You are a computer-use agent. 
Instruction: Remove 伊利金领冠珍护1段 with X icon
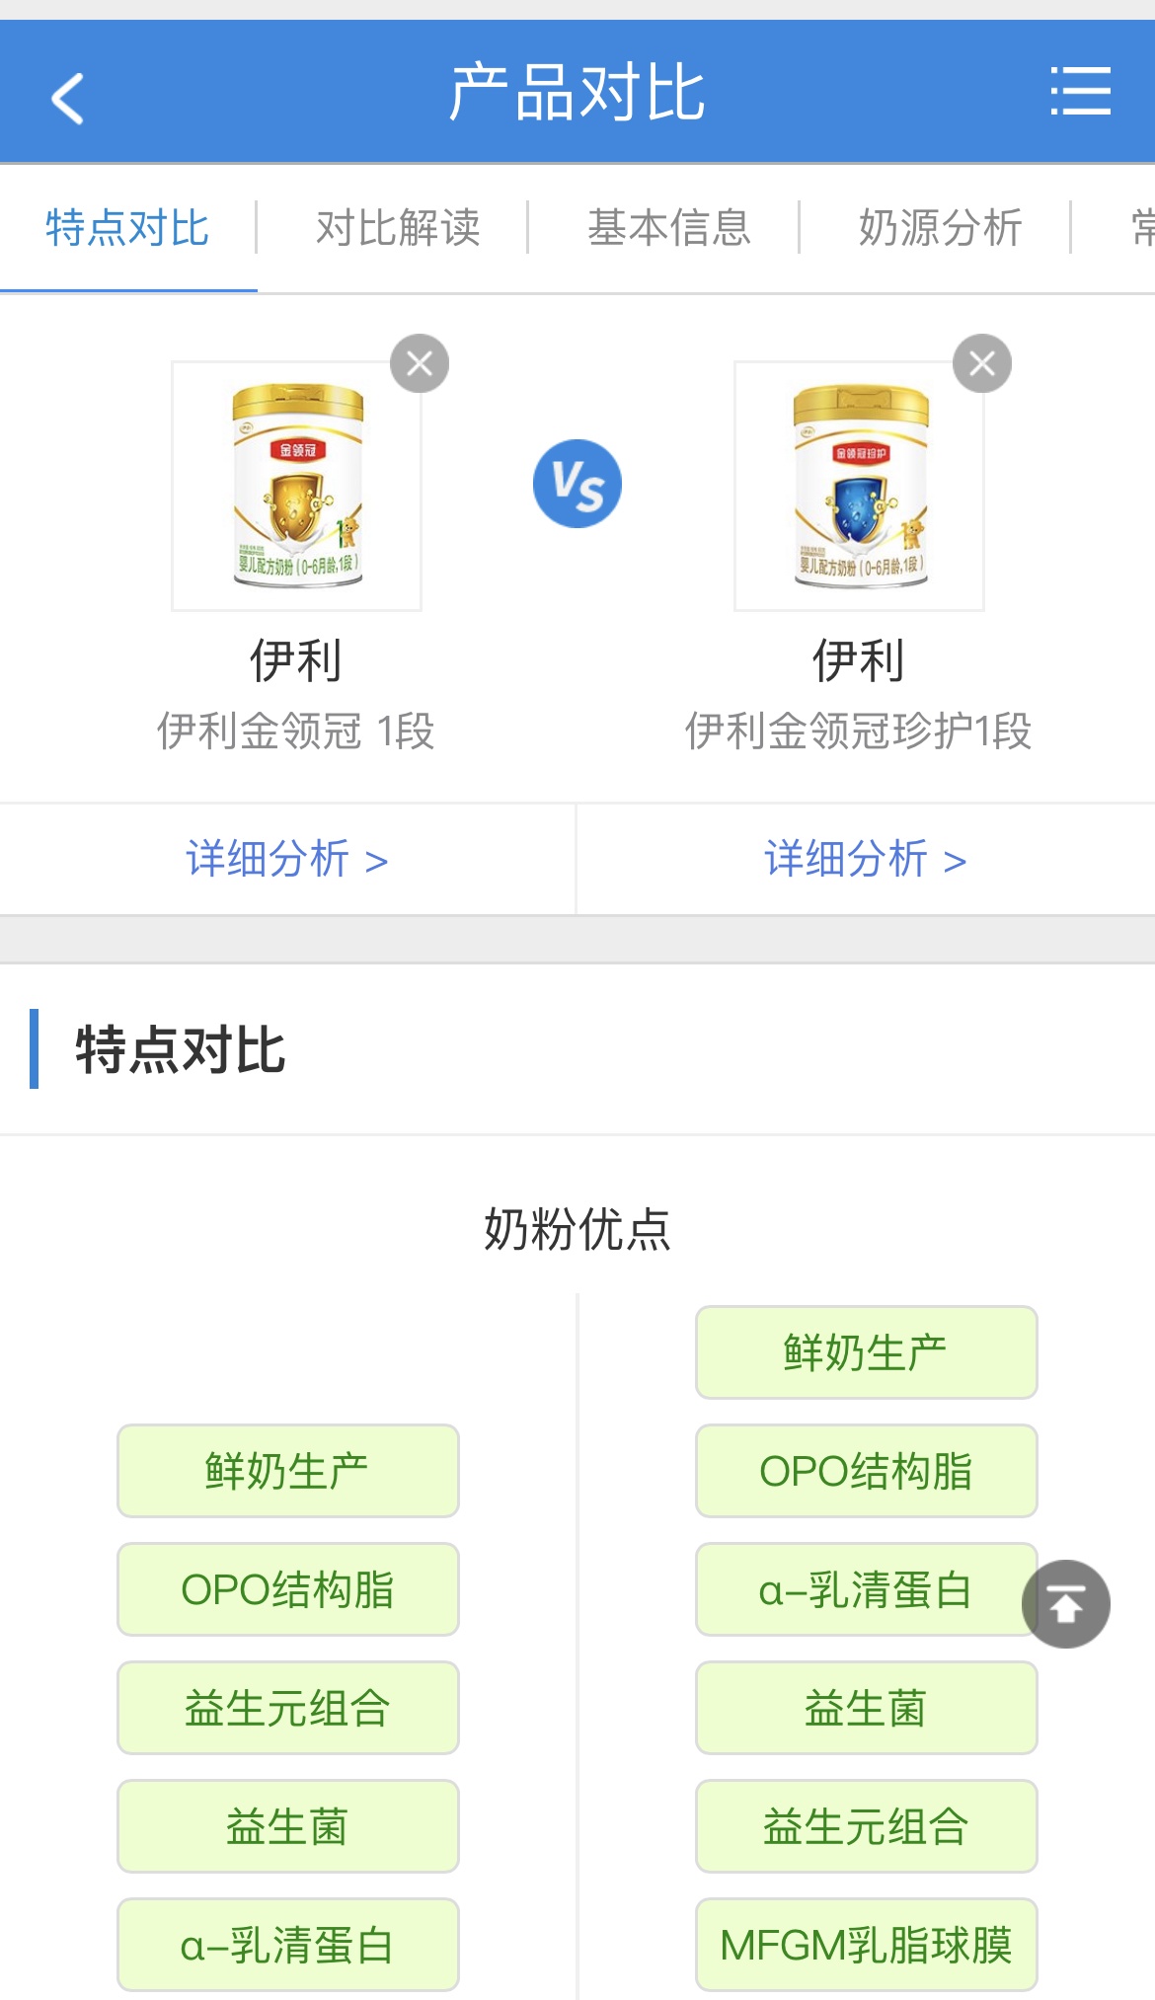pos(981,363)
